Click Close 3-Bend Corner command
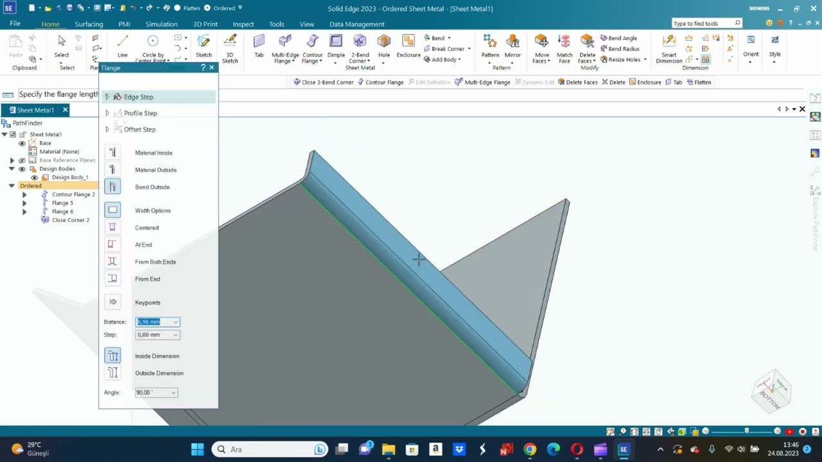This screenshot has width=822, height=462. point(323,82)
